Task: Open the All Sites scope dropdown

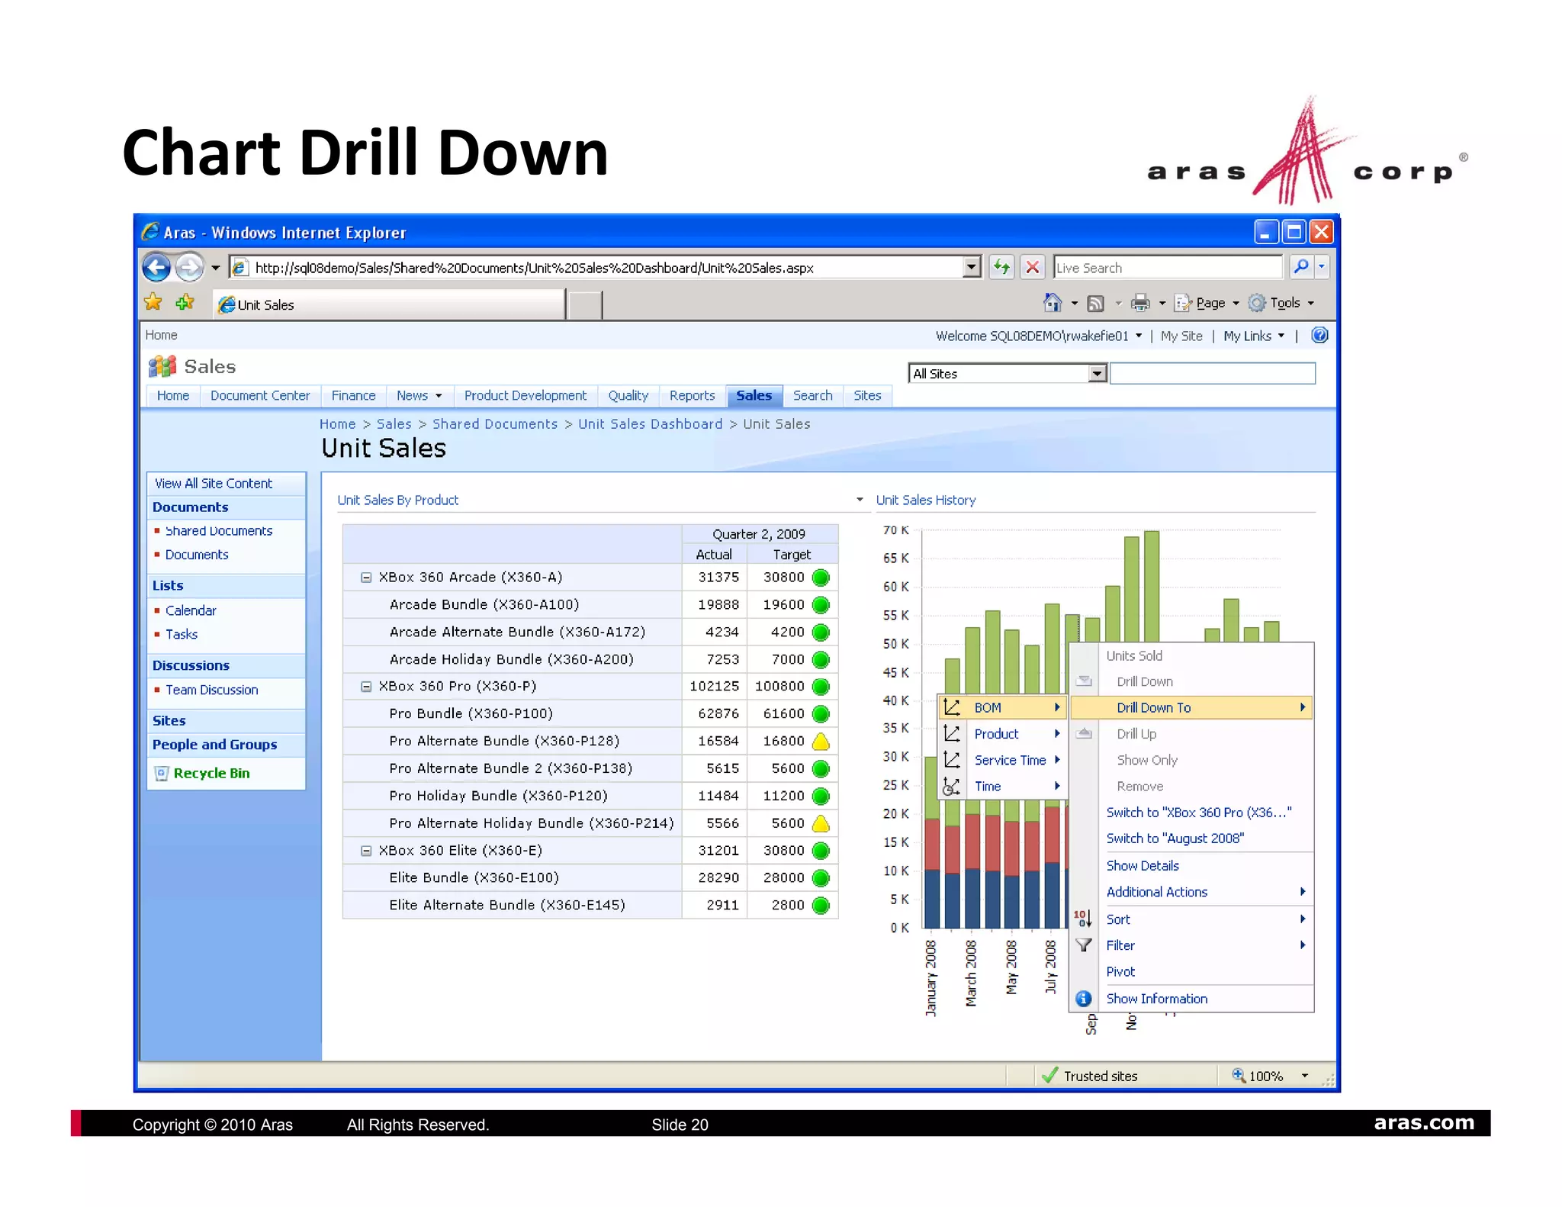Action: tap(1097, 373)
